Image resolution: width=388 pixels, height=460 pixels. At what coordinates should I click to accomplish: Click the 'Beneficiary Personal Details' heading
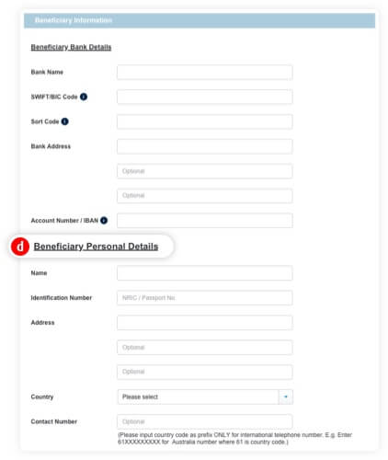click(96, 247)
